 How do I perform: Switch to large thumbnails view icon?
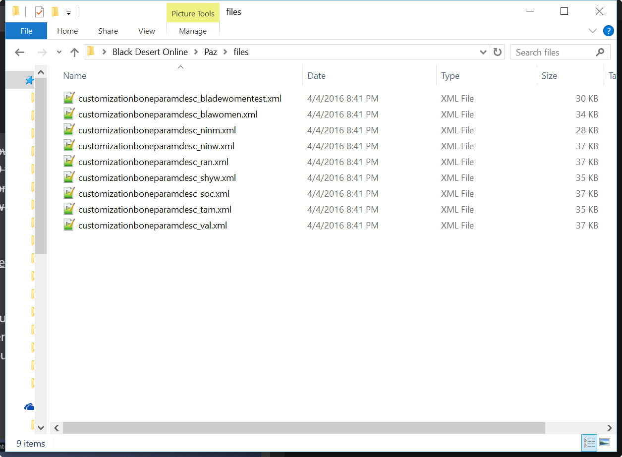coord(604,442)
